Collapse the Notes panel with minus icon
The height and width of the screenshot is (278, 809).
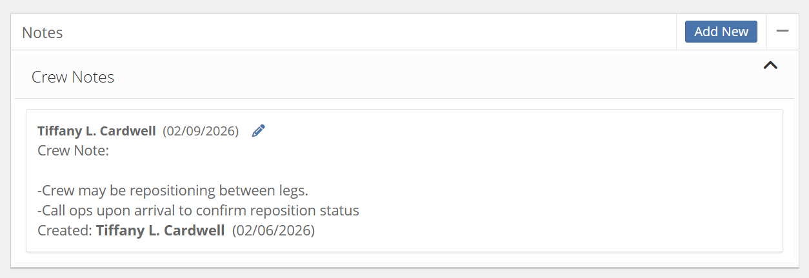(x=783, y=31)
